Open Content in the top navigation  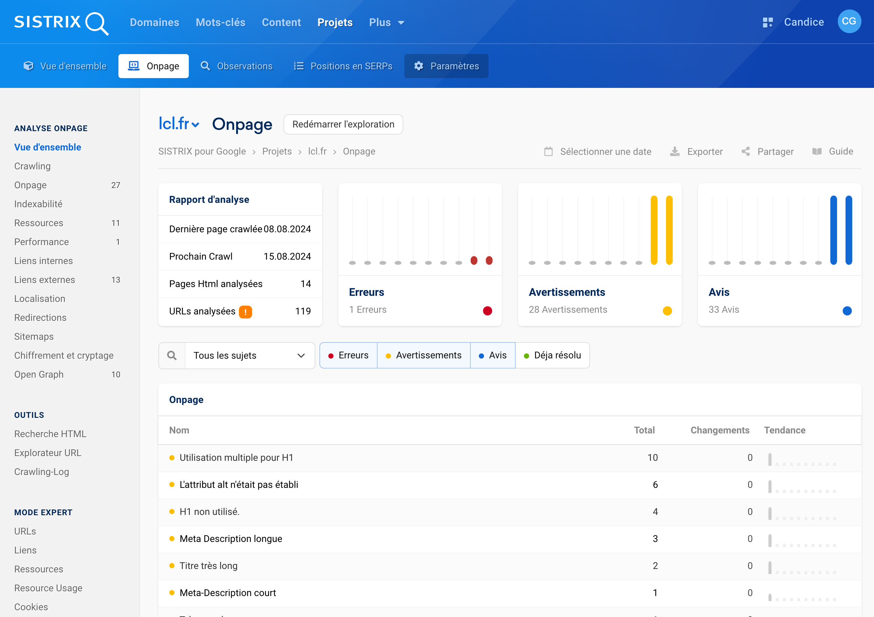point(281,22)
